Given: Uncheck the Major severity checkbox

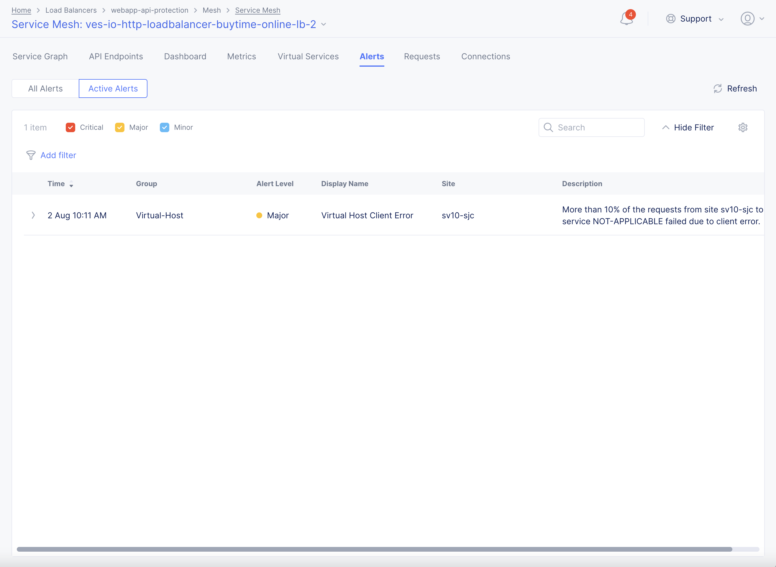Looking at the screenshot, I should [x=120, y=127].
